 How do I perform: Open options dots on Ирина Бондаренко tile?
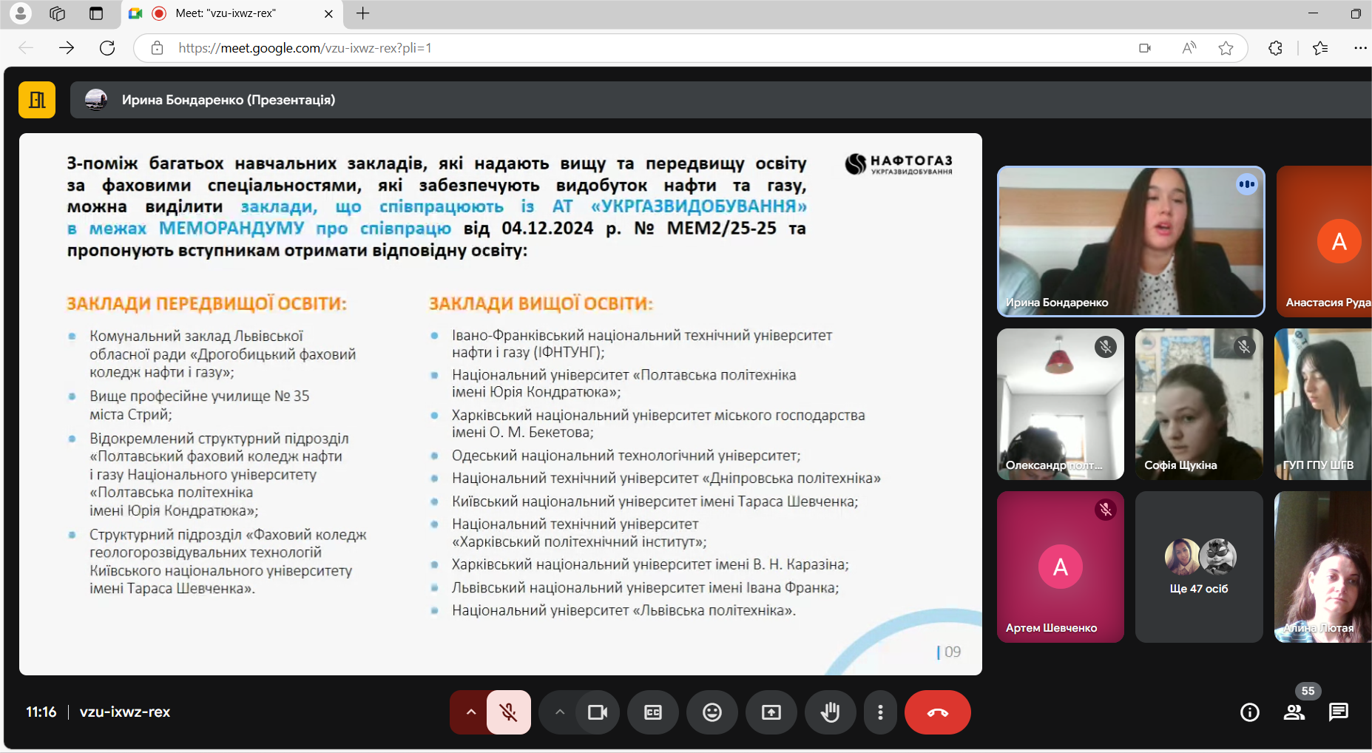click(1247, 184)
